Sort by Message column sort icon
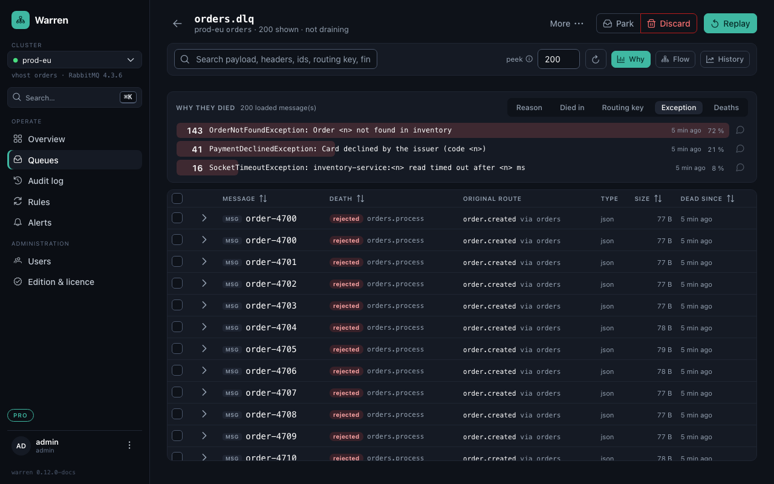The height and width of the screenshot is (484, 774). click(x=263, y=198)
